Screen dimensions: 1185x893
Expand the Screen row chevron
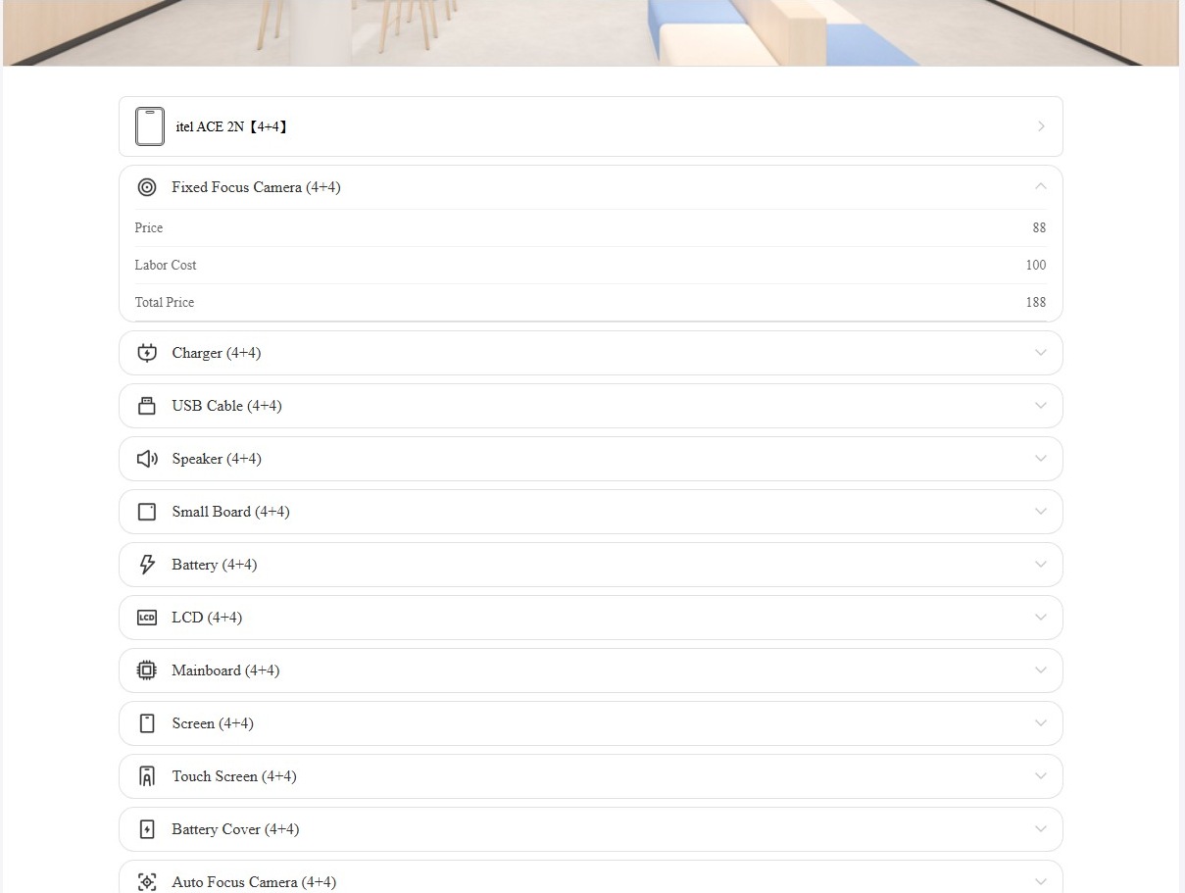1041,723
